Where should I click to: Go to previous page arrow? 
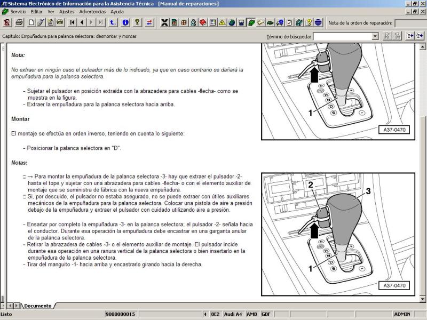[x=82, y=22]
